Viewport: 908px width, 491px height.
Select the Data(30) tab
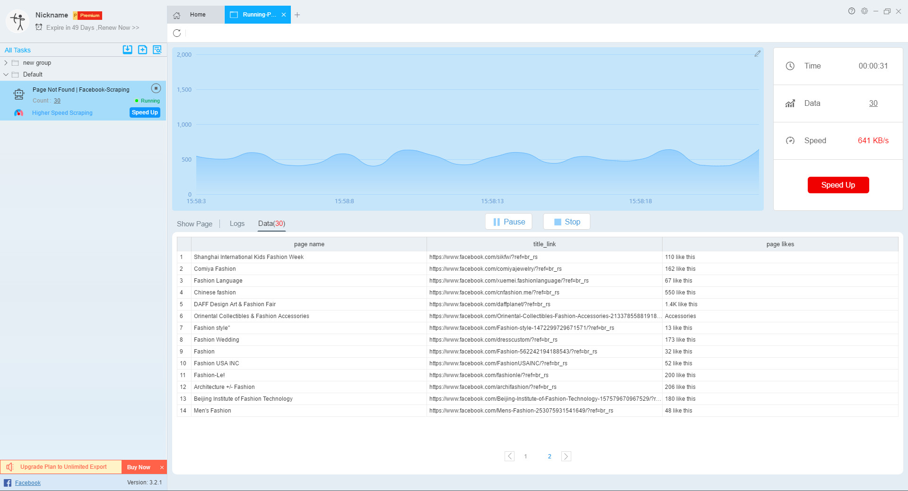point(271,224)
